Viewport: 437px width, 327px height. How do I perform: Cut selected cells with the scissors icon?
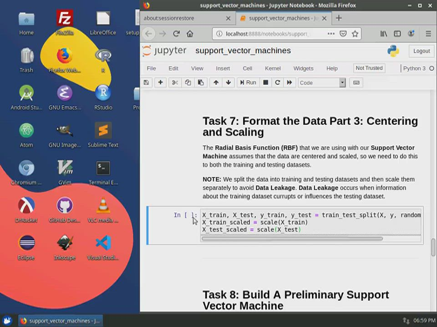click(x=175, y=83)
